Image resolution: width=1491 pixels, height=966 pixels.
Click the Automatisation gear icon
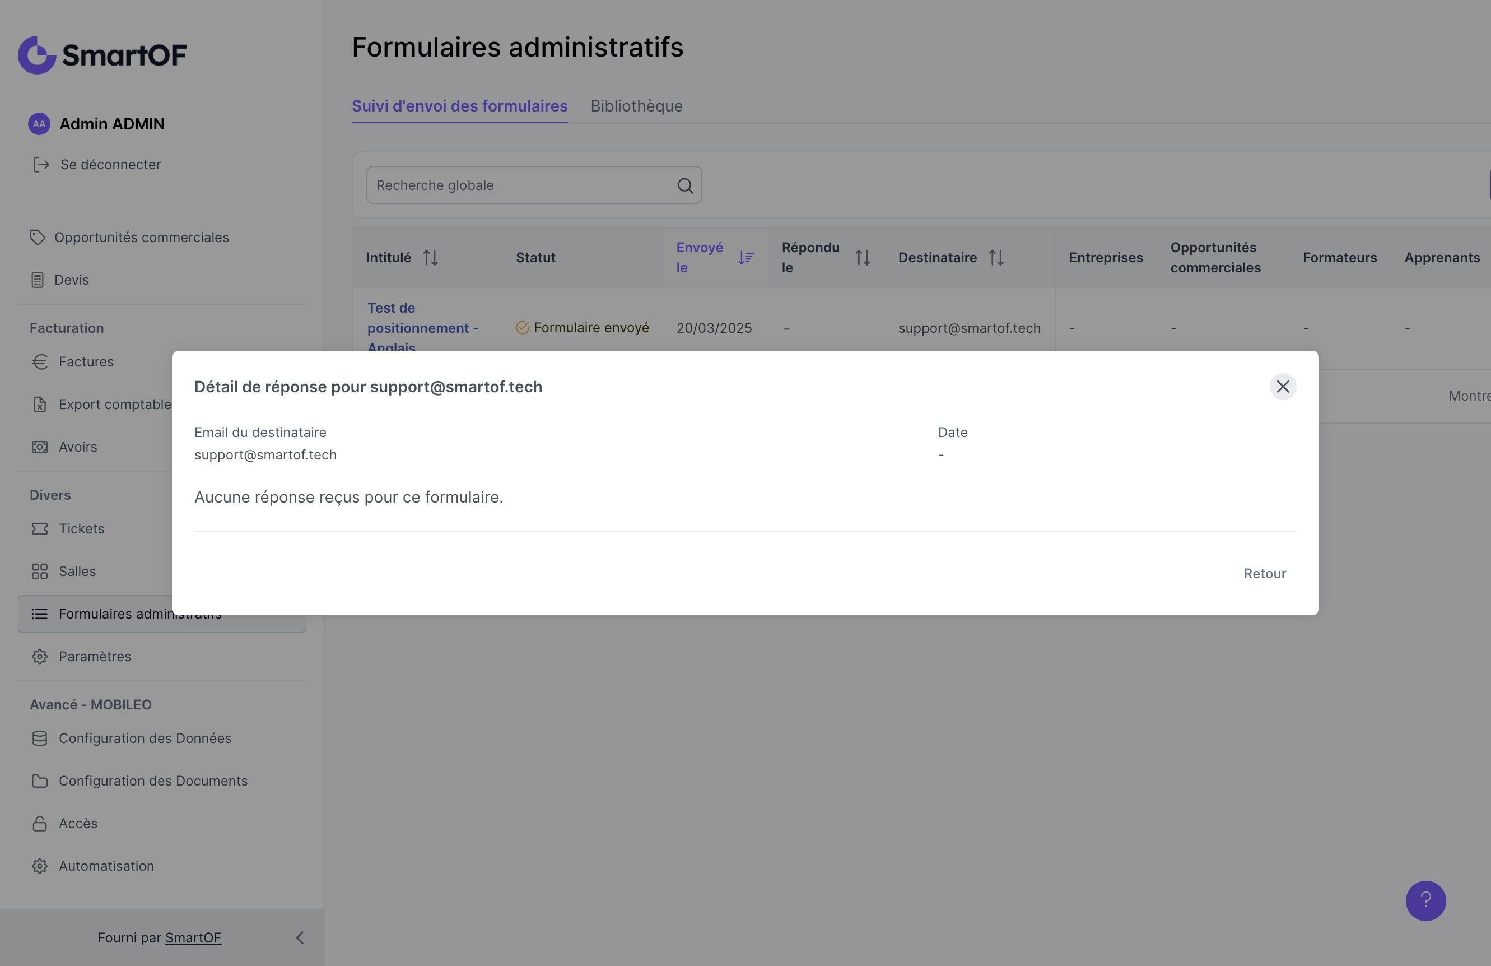point(39,866)
